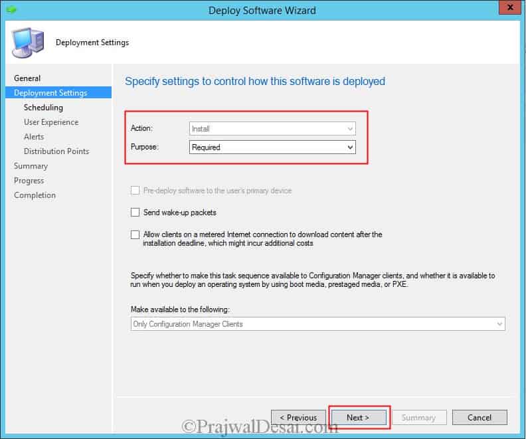
Task: Open the Scheduling wizard step
Action: click(x=43, y=108)
